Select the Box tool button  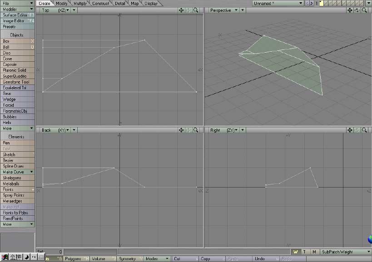click(x=17, y=41)
